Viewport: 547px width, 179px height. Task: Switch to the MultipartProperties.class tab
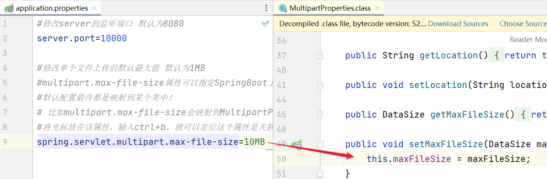pyautogui.click(x=330, y=8)
